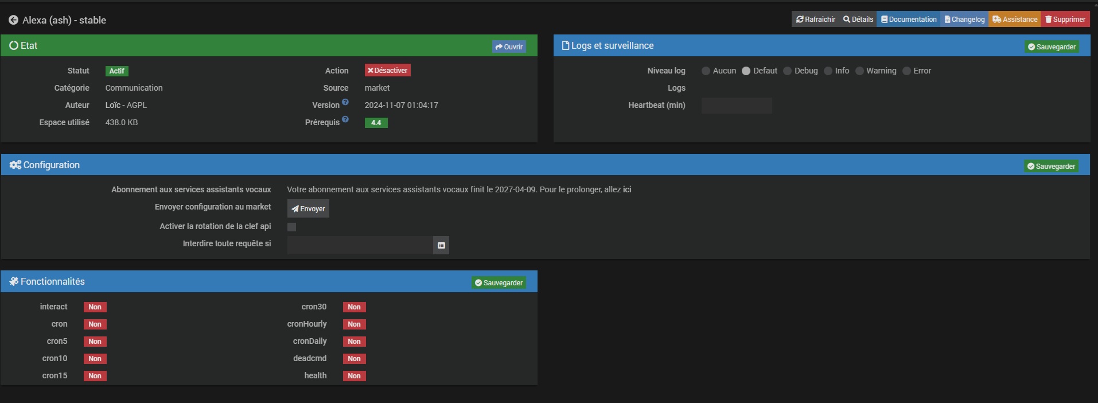
Task: Click the Heartbeat (min) input field
Action: (737, 106)
